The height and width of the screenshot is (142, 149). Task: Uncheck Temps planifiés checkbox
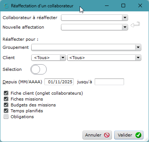pos(6,111)
